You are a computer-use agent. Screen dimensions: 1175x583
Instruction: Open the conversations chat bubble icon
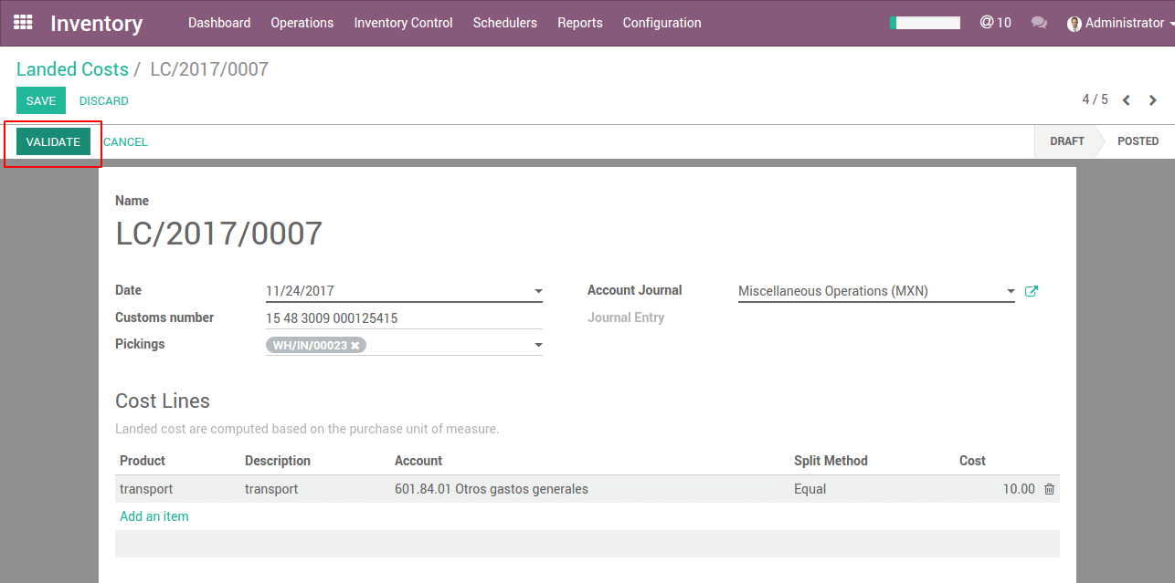(1039, 23)
